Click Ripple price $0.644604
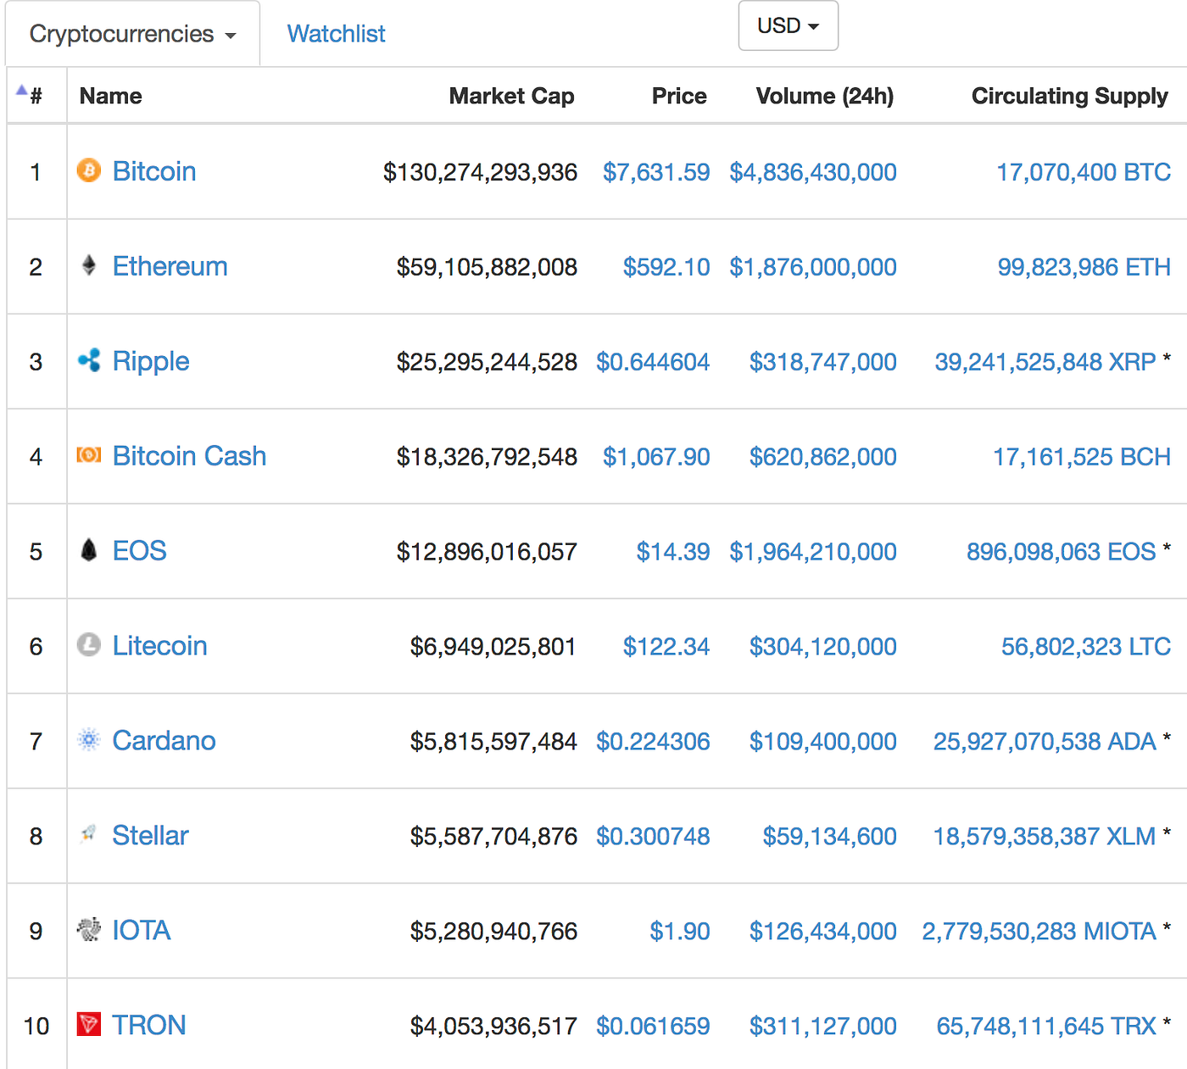 point(653,362)
